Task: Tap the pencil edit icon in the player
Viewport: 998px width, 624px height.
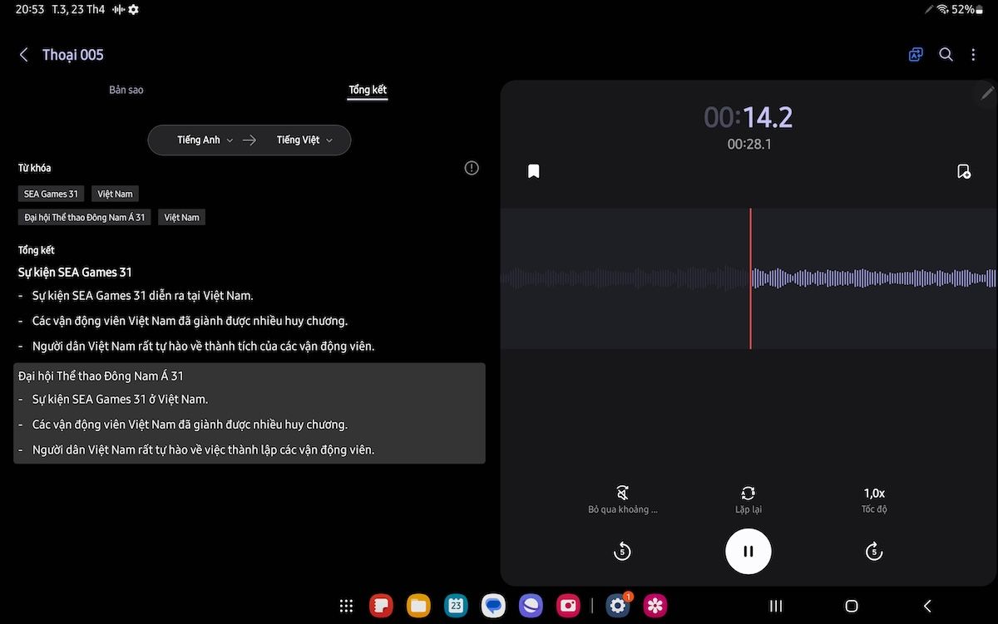Action: tap(987, 92)
